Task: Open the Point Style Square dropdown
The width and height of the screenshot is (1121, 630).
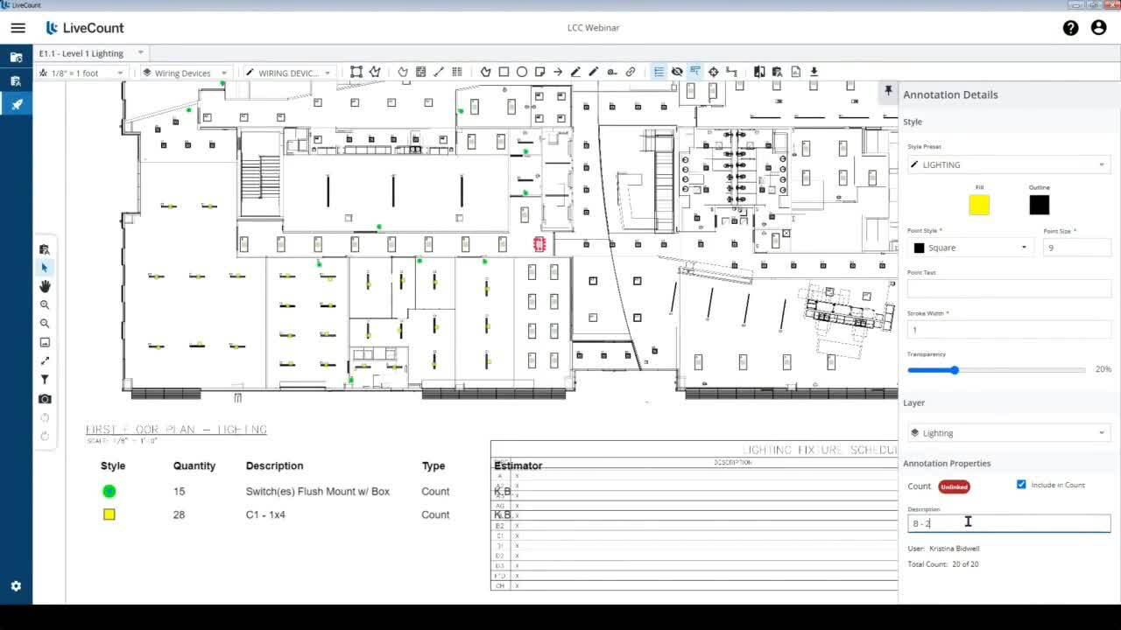Action: 971,248
